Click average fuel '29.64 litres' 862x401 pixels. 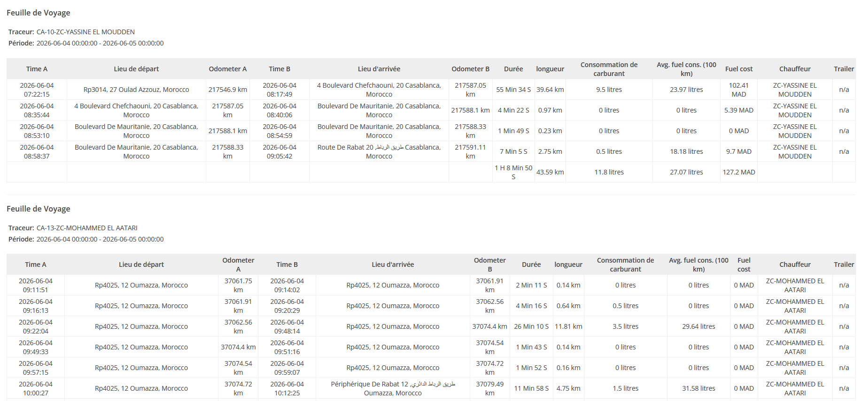(699, 326)
